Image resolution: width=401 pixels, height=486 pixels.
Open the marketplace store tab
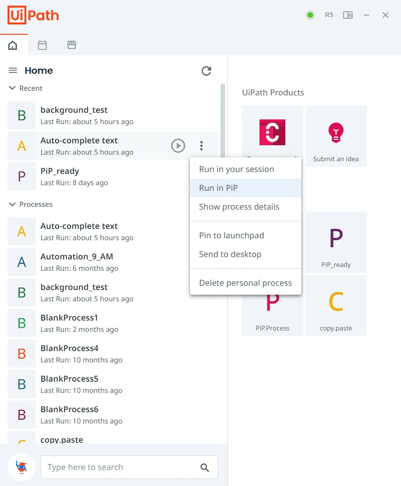click(71, 45)
